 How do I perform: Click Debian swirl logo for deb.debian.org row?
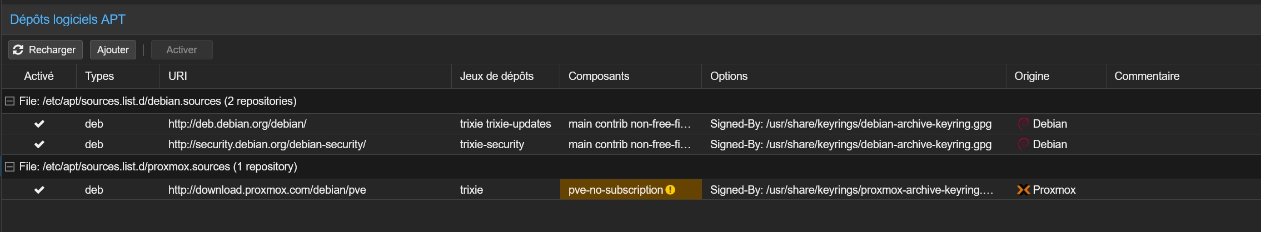pos(1023,124)
